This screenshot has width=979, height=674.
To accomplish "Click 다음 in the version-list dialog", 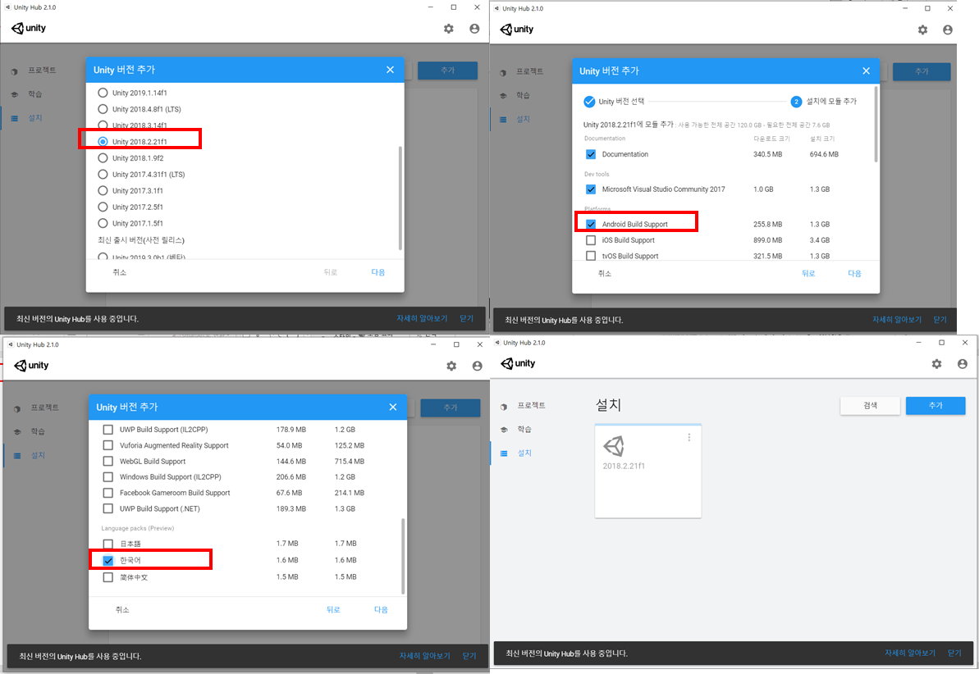I will coord(377,272).
